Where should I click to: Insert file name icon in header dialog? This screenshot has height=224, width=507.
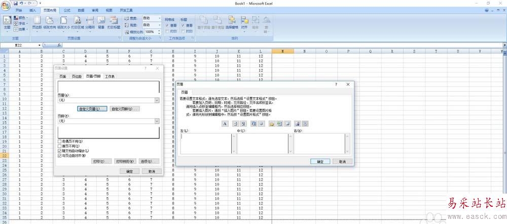point(279,124)
